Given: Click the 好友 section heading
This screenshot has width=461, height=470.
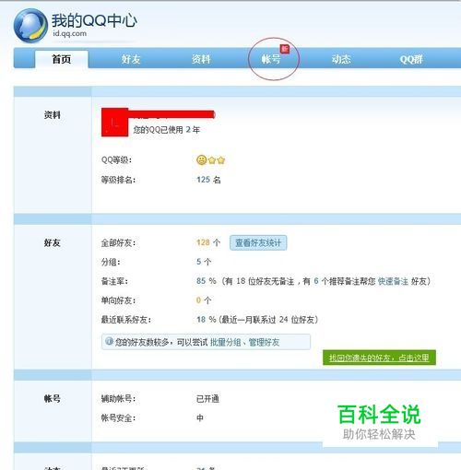Looking at the screenshot, I should tap(53, 243).
